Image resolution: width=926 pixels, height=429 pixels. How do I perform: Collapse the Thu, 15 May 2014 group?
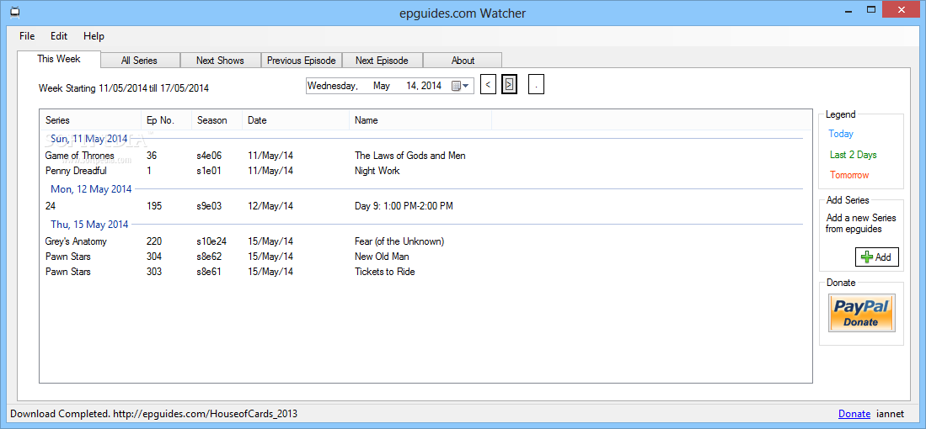(89, 225)
